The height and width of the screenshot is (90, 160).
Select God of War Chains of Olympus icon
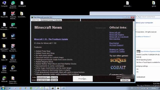[x=13, y=80]
